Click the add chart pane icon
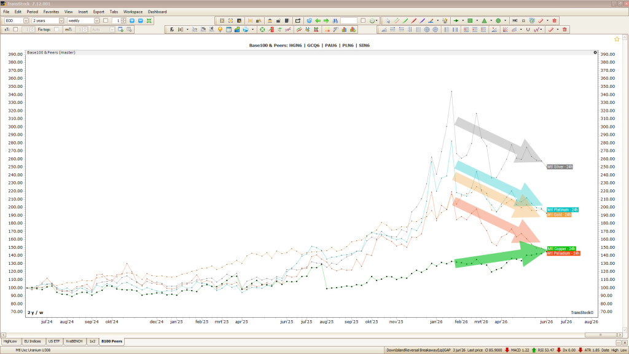 coord(120,29)
